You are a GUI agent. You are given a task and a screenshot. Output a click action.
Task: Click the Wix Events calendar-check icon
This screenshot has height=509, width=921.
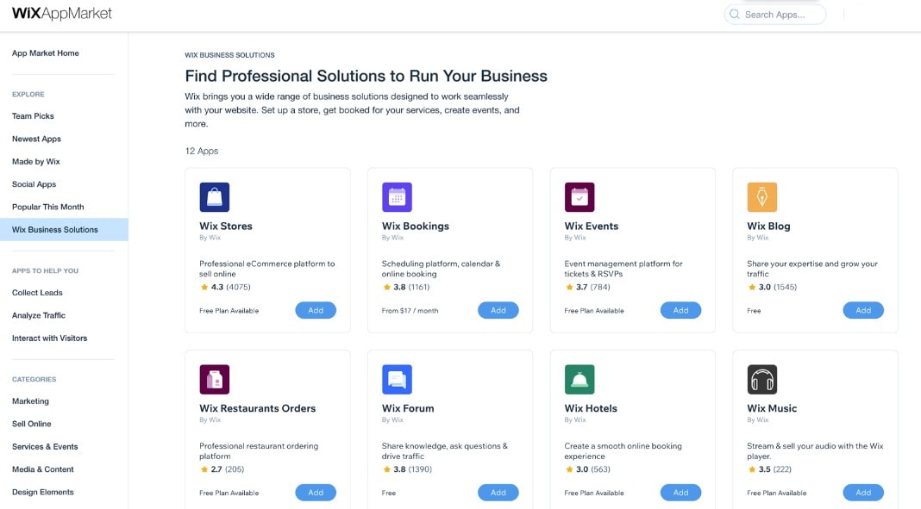click(580, 197)
